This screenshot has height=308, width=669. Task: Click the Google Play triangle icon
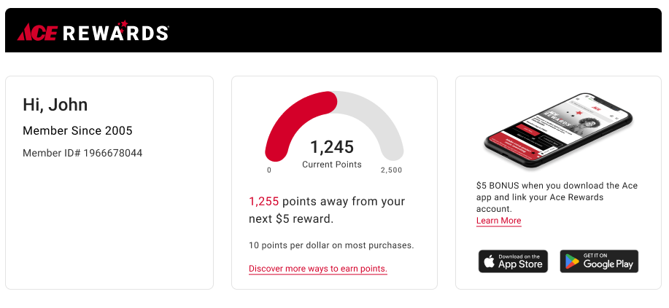tap(573, 261)
